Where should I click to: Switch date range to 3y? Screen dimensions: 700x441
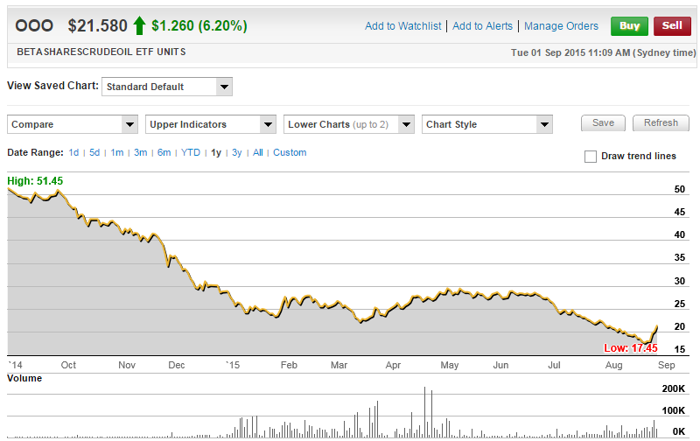point(236,152)
